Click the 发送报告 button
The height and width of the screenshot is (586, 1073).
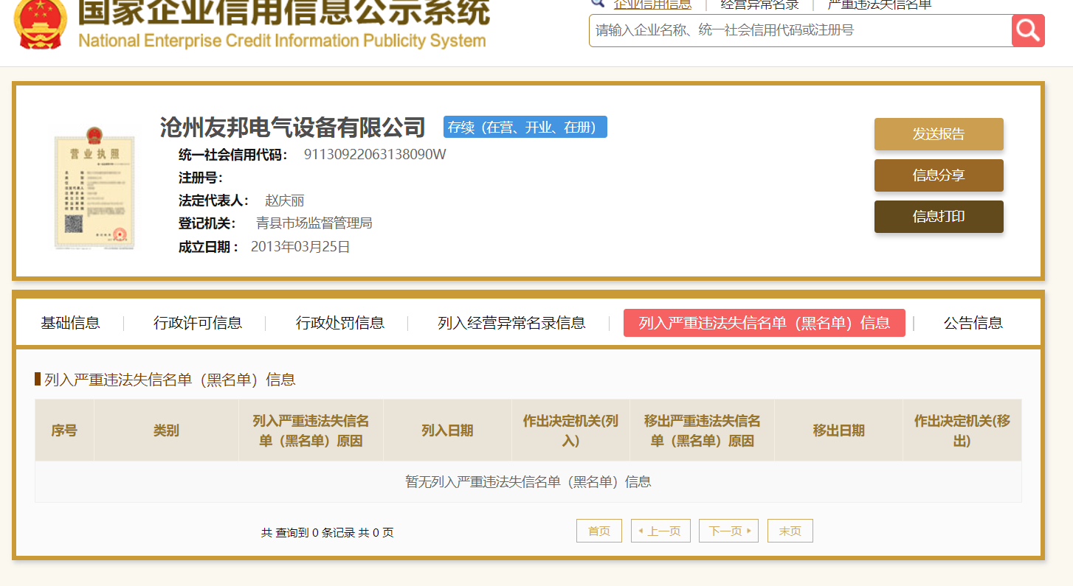[939, 134]
